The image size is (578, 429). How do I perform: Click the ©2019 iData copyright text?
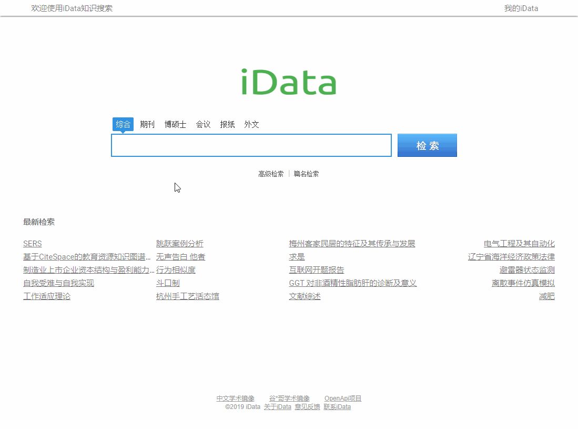point(243,407)
